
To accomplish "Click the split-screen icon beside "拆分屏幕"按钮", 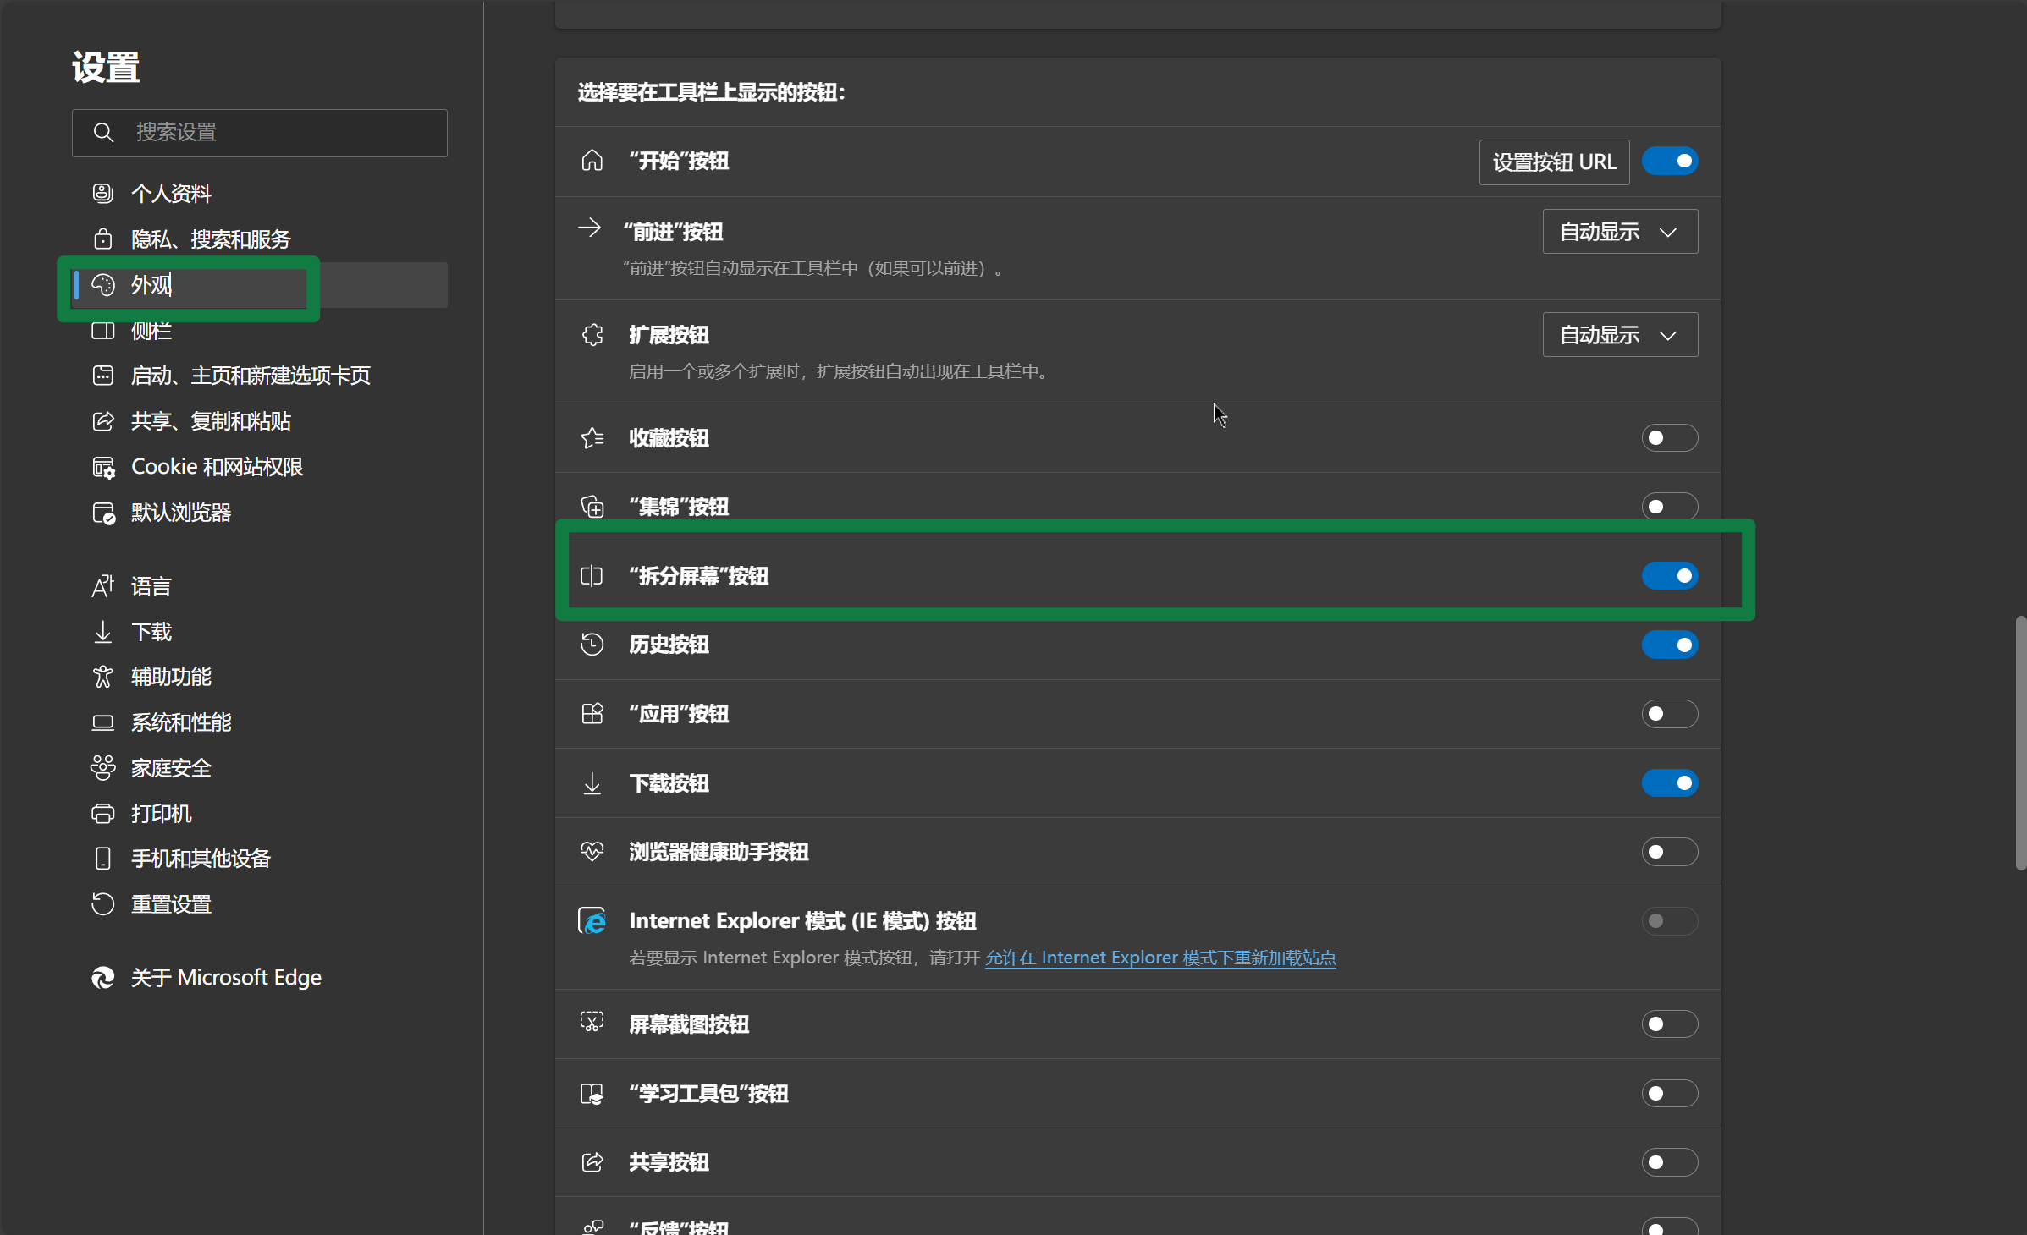I will point(592,576).
